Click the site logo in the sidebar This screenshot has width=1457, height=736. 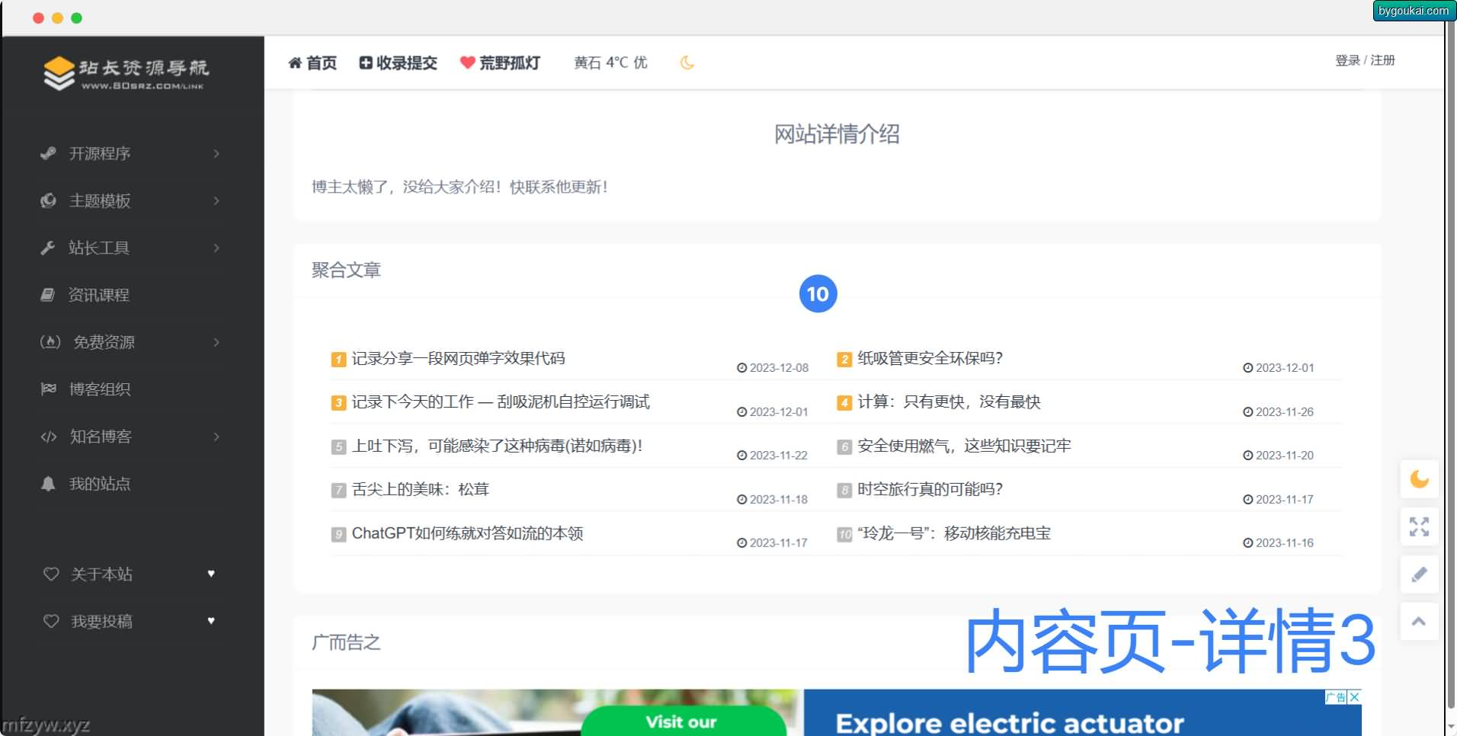pos(126,73)
